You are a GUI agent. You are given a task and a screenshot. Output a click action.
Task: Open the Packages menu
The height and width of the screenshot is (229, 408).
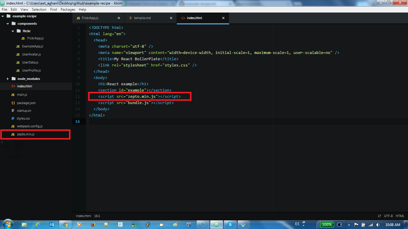[x=68, y=10]
